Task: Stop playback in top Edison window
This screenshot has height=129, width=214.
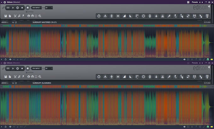Action: coord(22,8)
